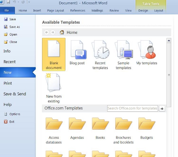Open the Budgets template folder

pyautogui.click(x=147, y=129)
